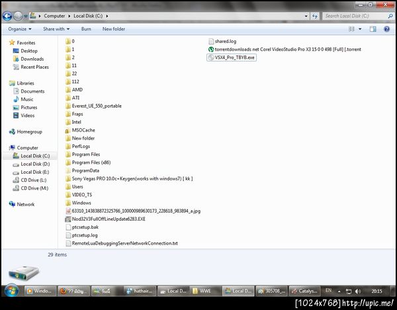Click the EN language indicator

point(328,291)
